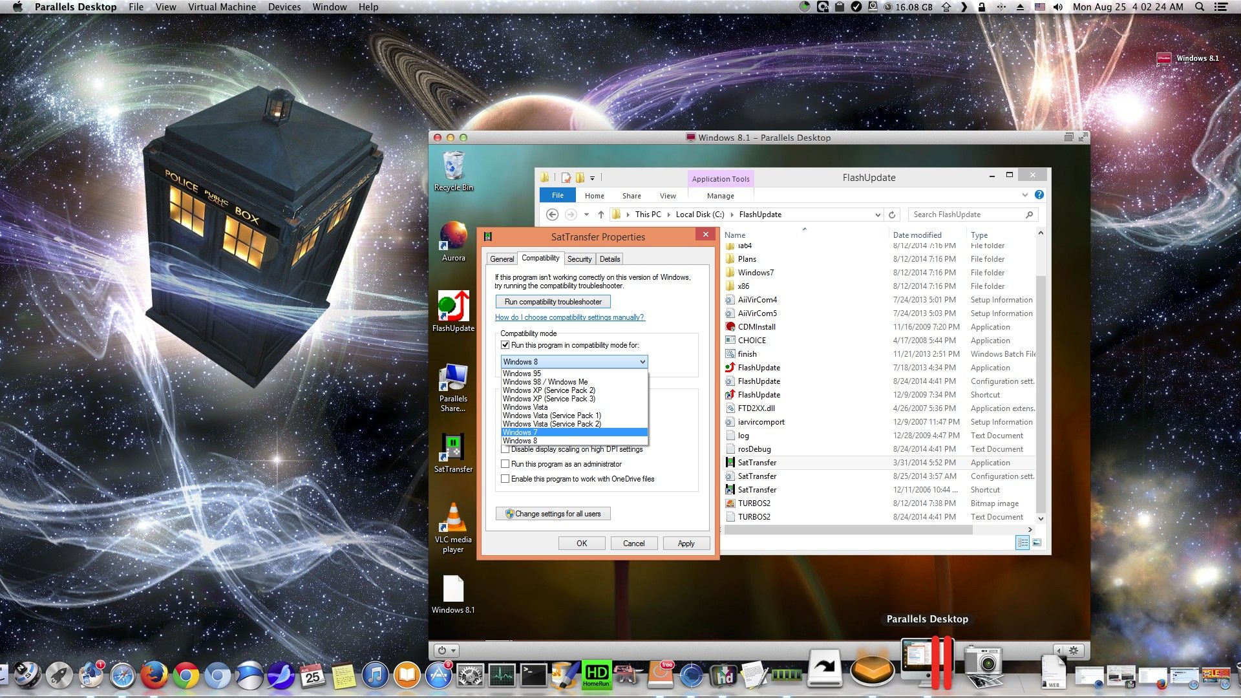
Task: Open Stickies notes app in the dock
Action: pos(343,676)
